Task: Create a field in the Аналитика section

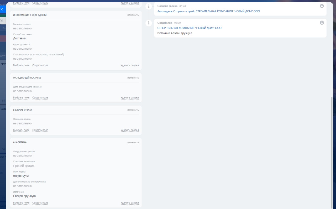Action: tap(40, 203)
